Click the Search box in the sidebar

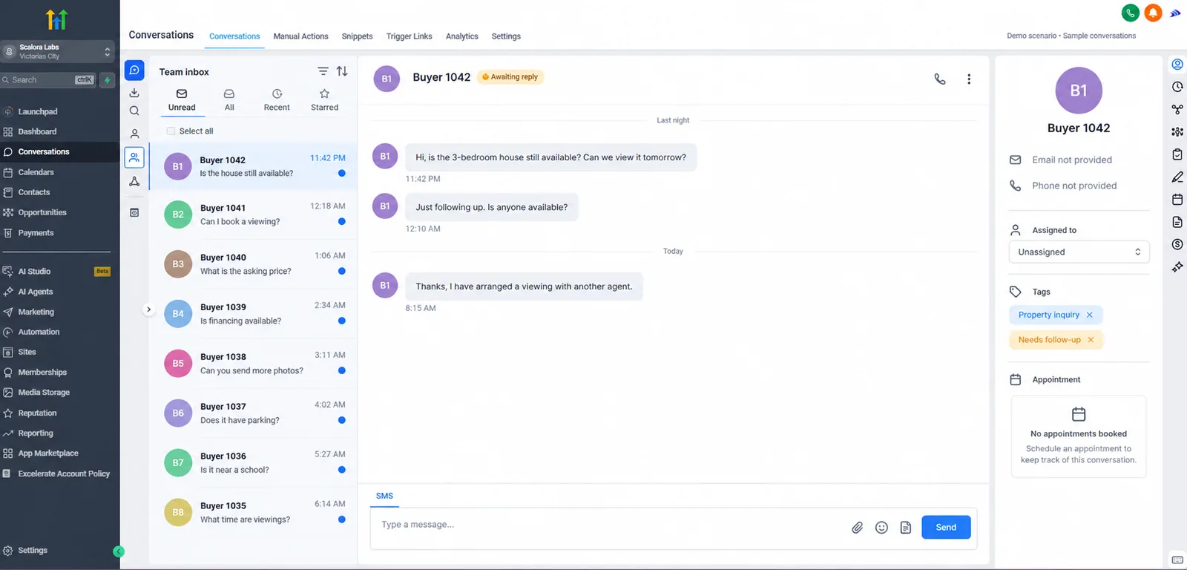(x=49, y=79)
